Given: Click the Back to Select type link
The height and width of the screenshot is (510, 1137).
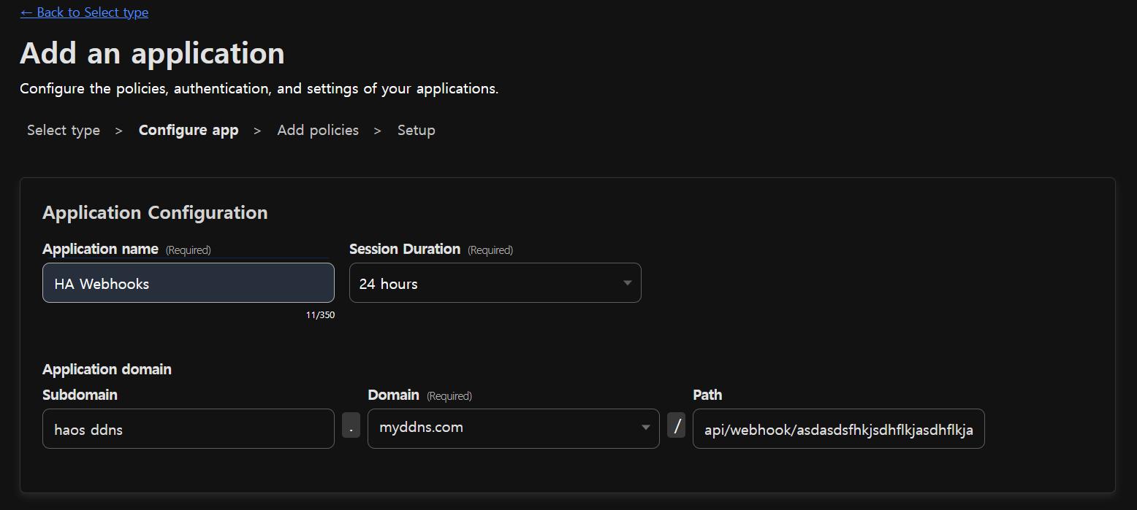Looking at the screenshot, I should click(x=84, y=12).
